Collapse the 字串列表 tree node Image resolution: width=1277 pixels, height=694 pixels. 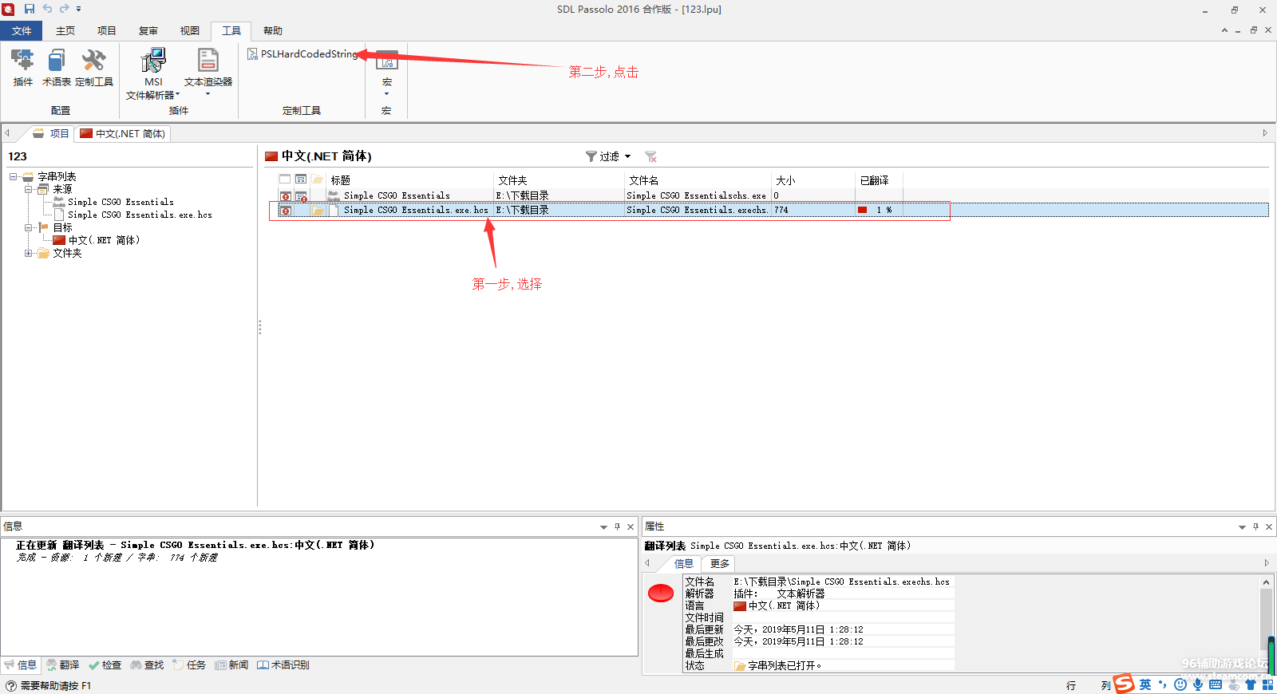[x=14, y=176]
